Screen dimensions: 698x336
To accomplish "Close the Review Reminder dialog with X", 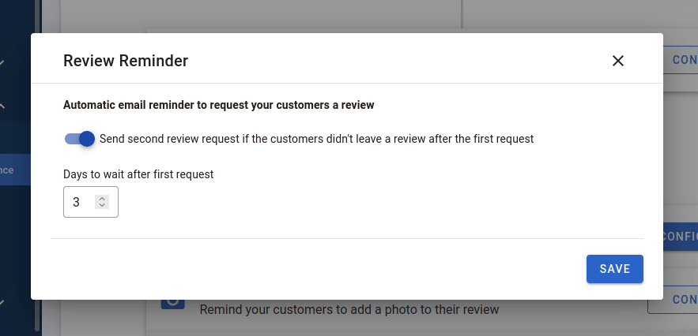I will [x=618, y=61].
